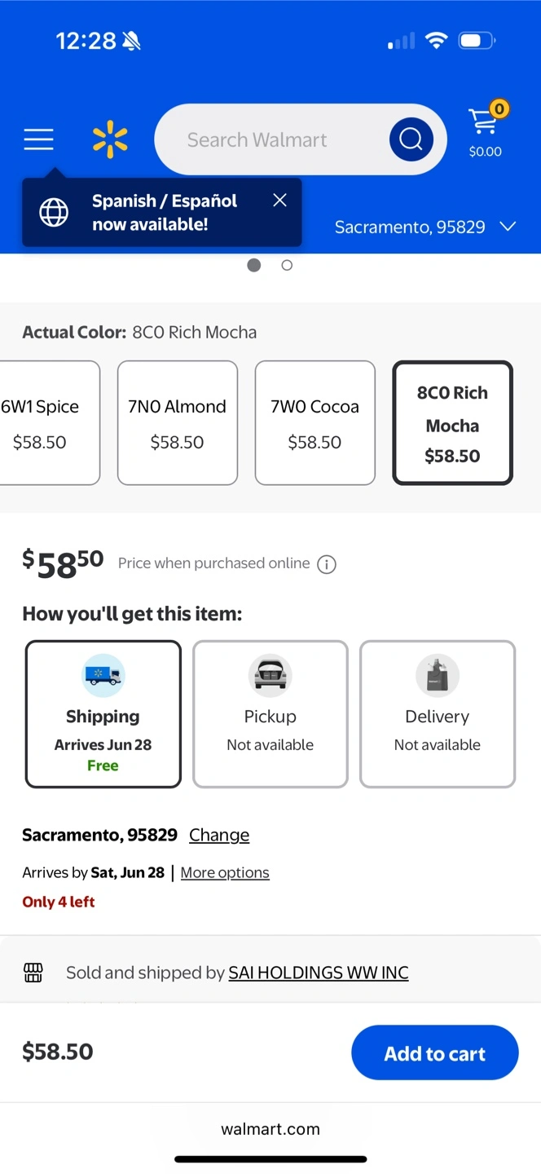Screen dimensions: 541x1174
Task: Choose the 7N0 Almond color swatch
Action: (x=177, y=423)
